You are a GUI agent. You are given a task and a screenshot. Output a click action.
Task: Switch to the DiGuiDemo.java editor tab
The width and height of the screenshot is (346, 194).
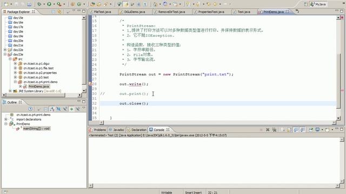pos(135,12)
